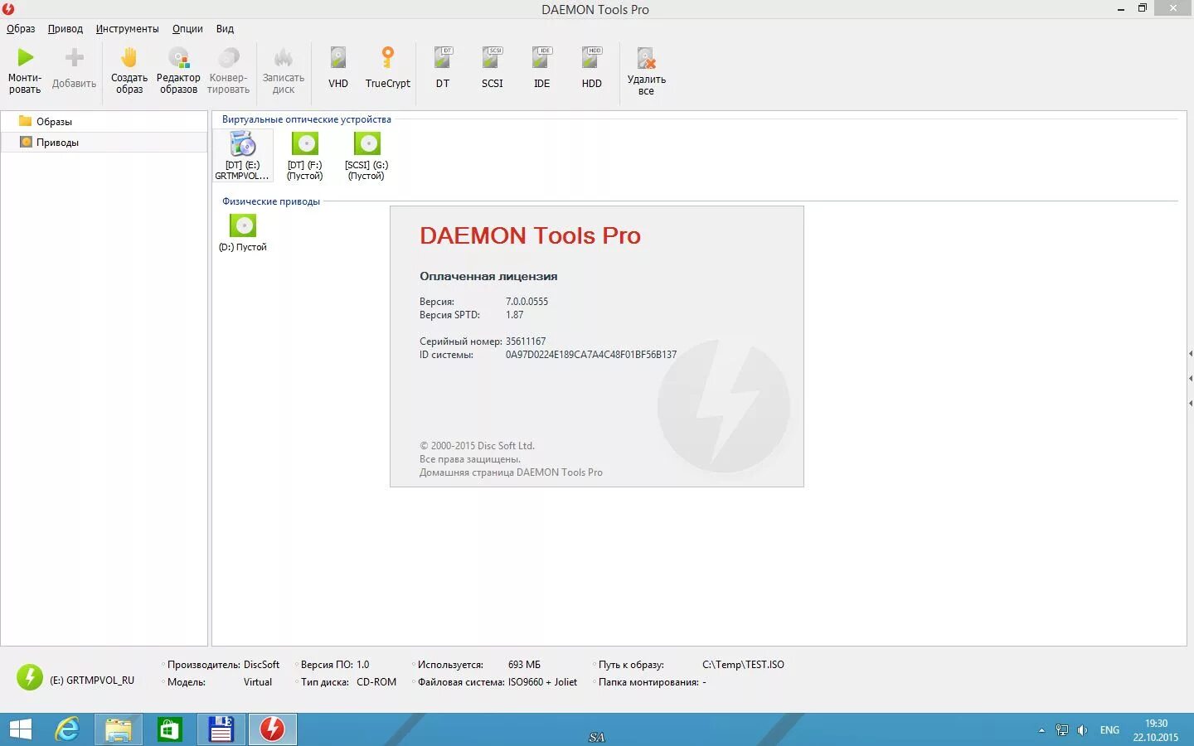This screenshot has height=746, width=1194.
Task: Open Редактор образов tool
Action: 178,71
